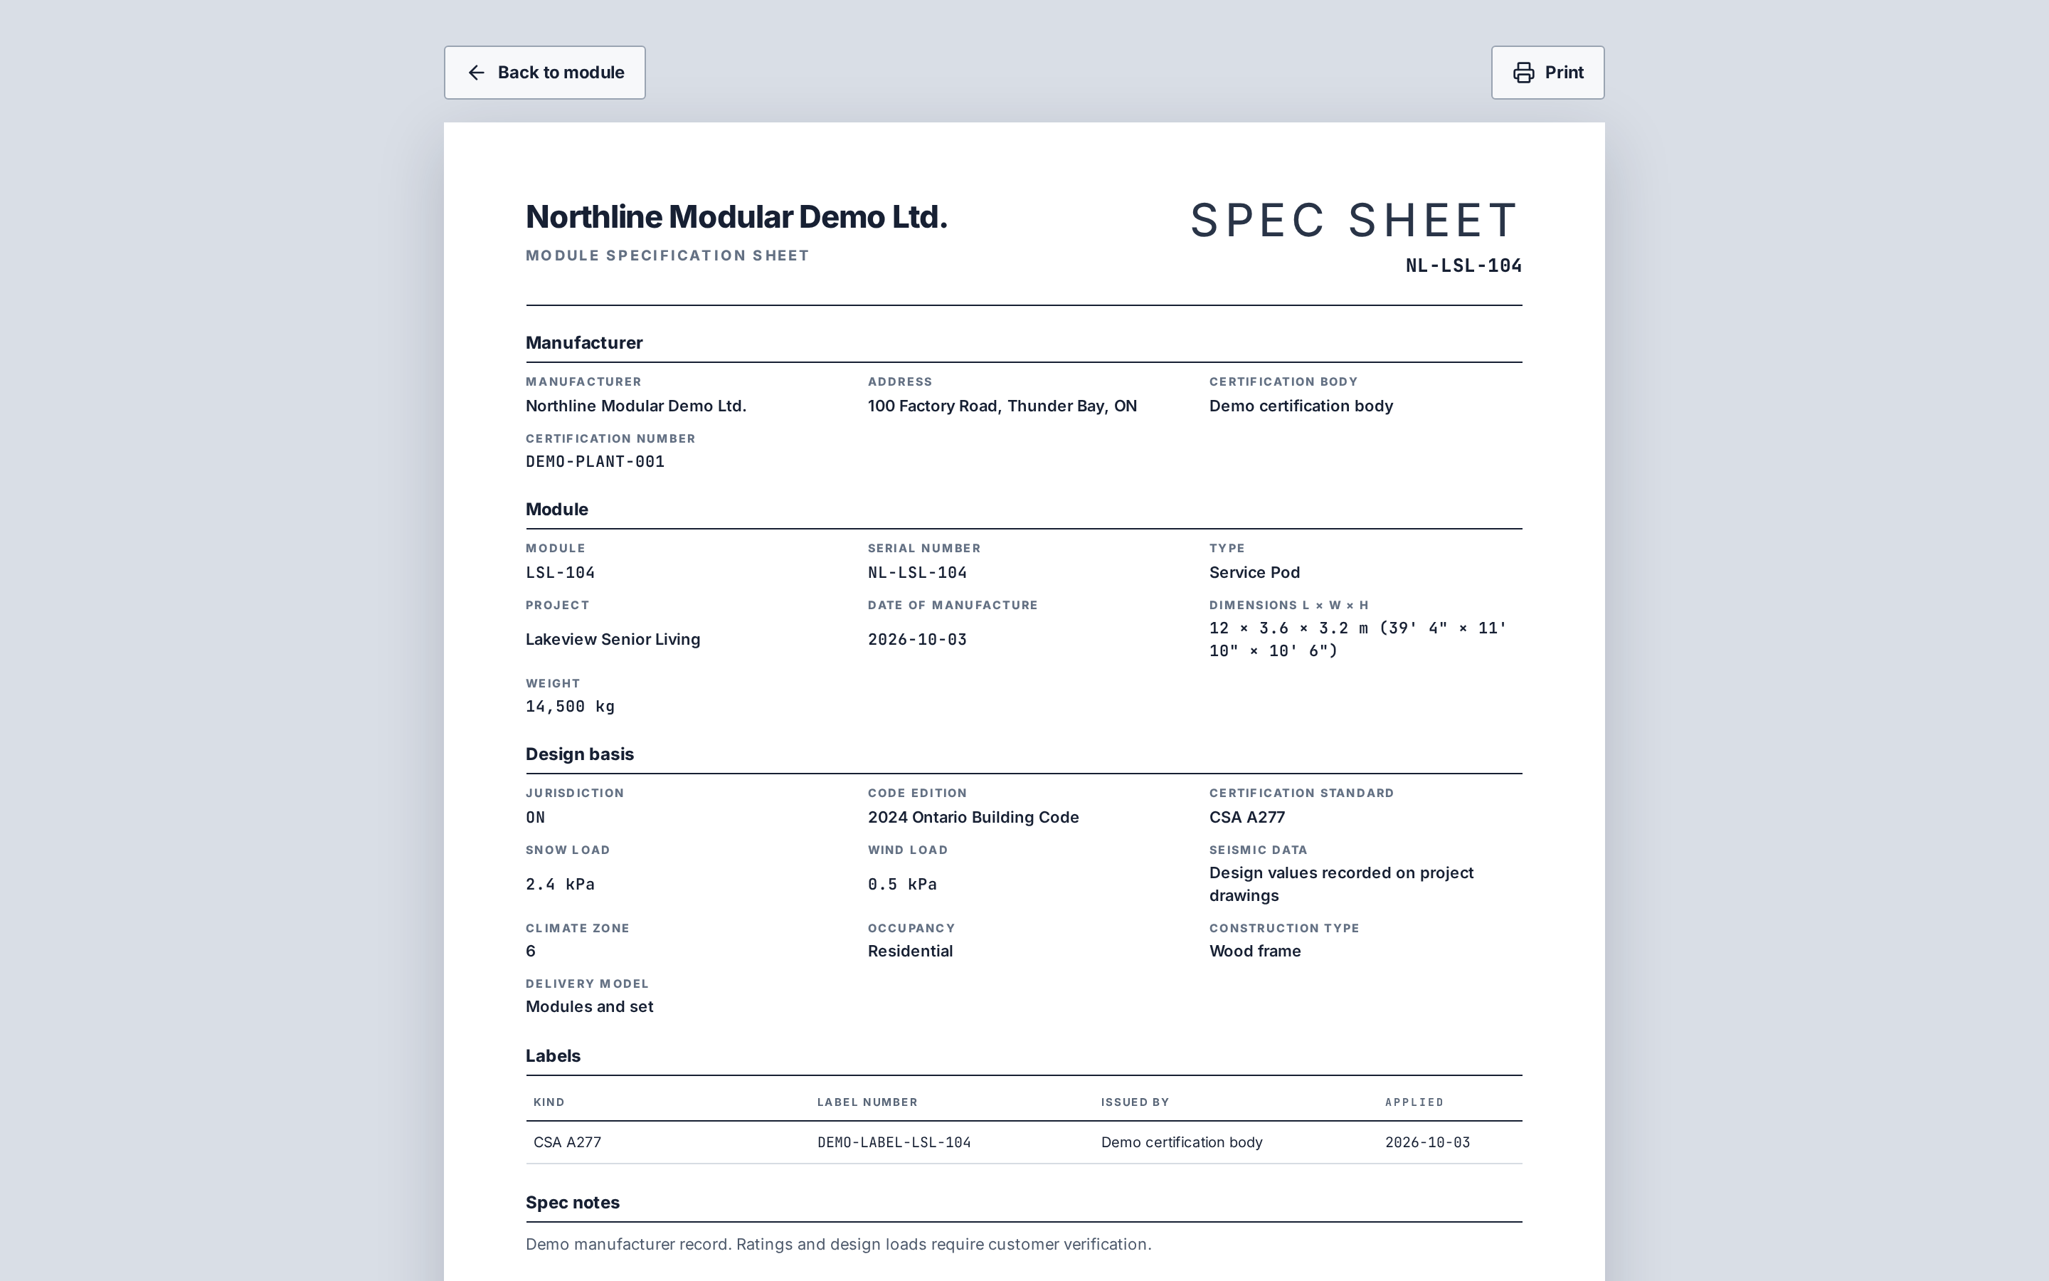Click the printer icon
The width and height of the screenshot is (2049, 1281).
[x=1523, y=73]
